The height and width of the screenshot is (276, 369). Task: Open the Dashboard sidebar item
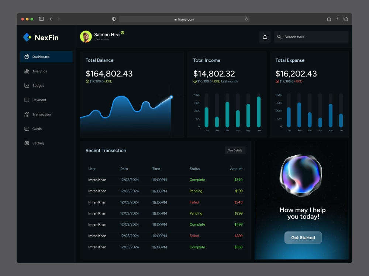pos(46,57)
